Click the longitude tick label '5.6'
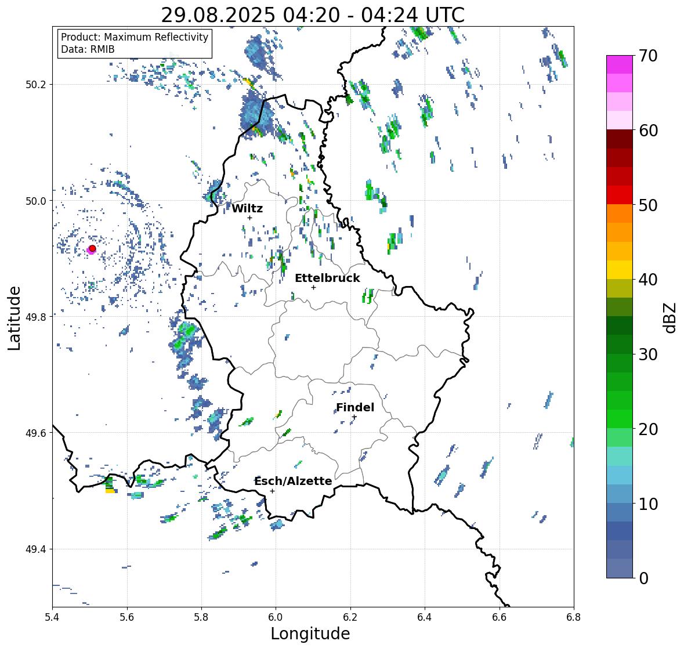Image resolution: width=684 pixels, height=648 pixels. pyautogui.click(x=127, y=617)
